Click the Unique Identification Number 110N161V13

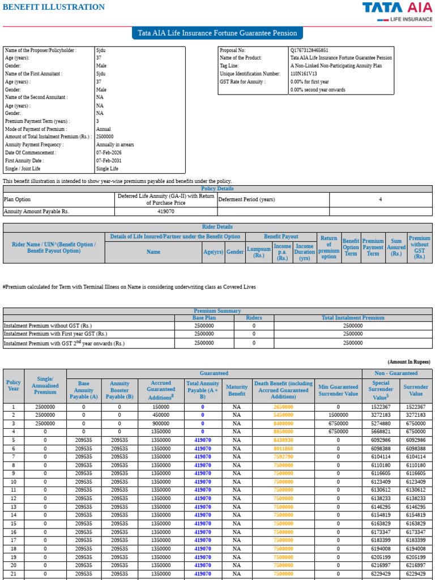304,74
